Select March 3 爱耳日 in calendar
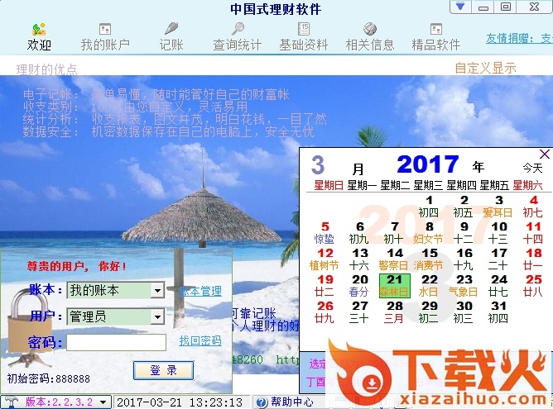The height and width of the screenshot is (409, 553). pos(498,207)
